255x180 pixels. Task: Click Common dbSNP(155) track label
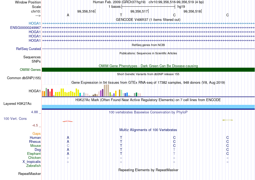[24, 78]
